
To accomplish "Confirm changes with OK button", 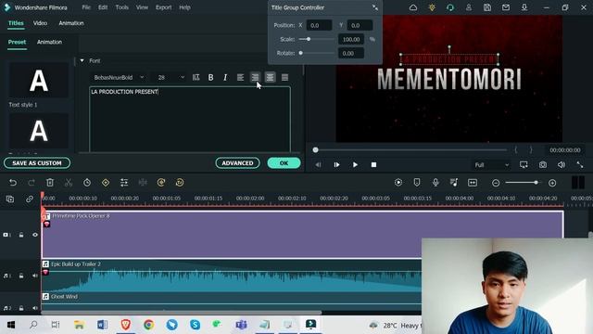I will click(x=284, y=163).
